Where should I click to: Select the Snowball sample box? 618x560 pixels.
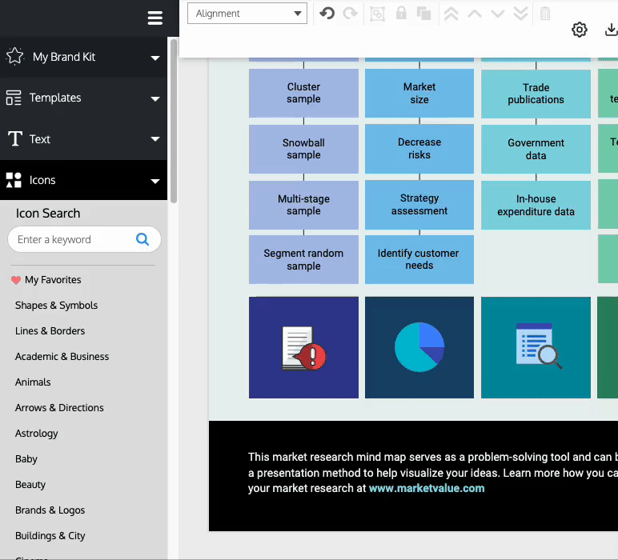pos(303,149)
